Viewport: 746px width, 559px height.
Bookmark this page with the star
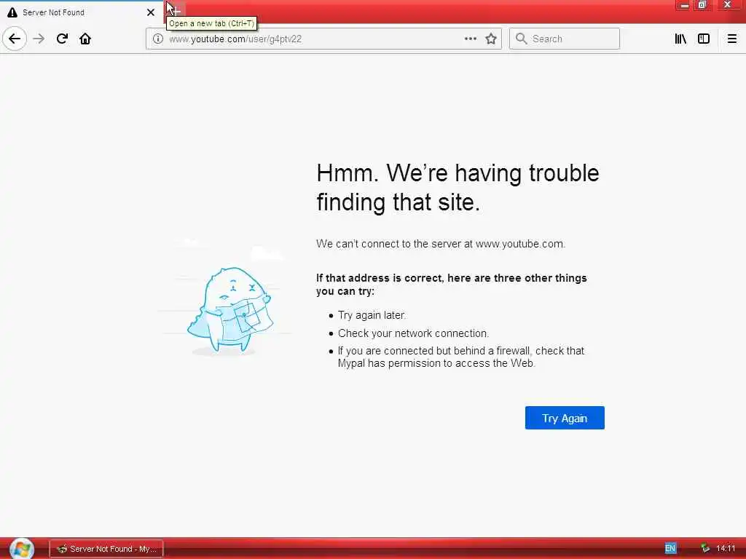tap(491, 39)
